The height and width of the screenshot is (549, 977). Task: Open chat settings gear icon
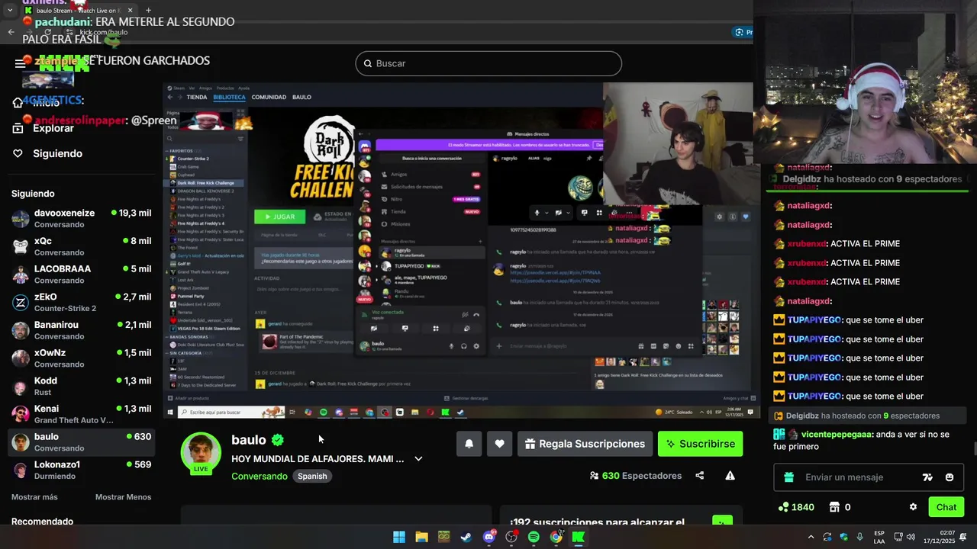click(x=913, y=507)
